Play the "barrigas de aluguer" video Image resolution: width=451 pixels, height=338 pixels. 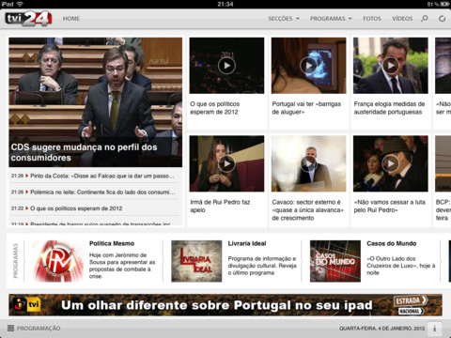point(309,66)
